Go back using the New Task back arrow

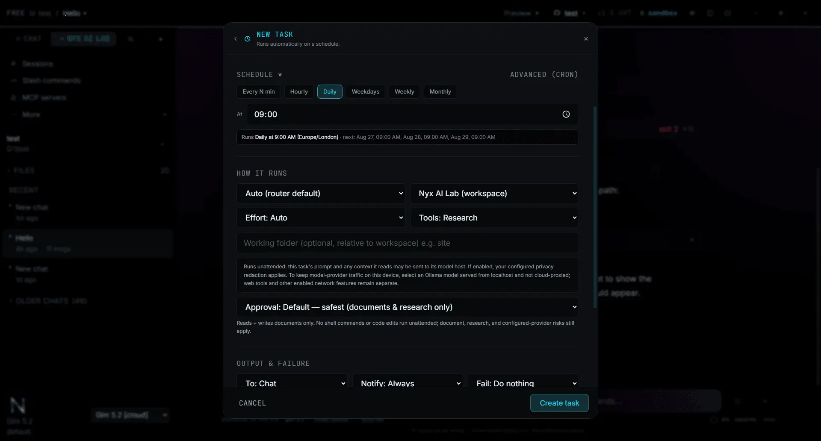(236, 39)
